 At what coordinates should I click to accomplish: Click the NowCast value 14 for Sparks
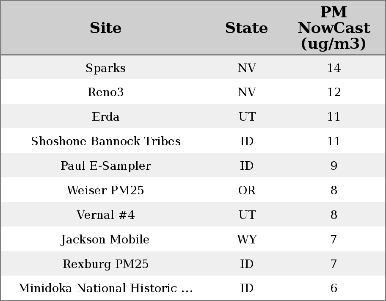334,68
